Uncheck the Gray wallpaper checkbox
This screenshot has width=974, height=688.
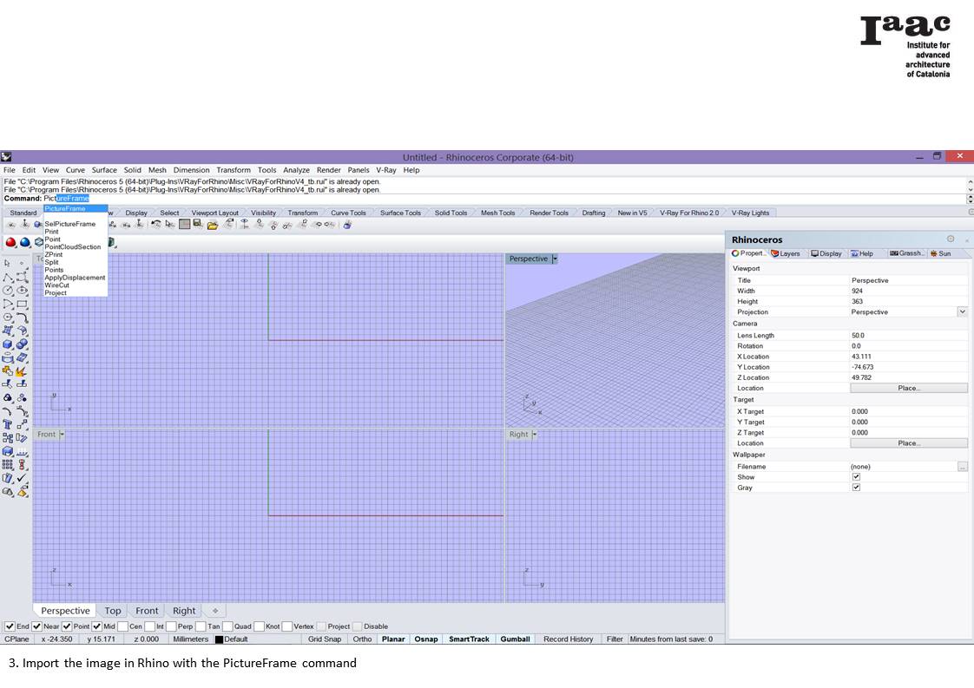[856, 488]
